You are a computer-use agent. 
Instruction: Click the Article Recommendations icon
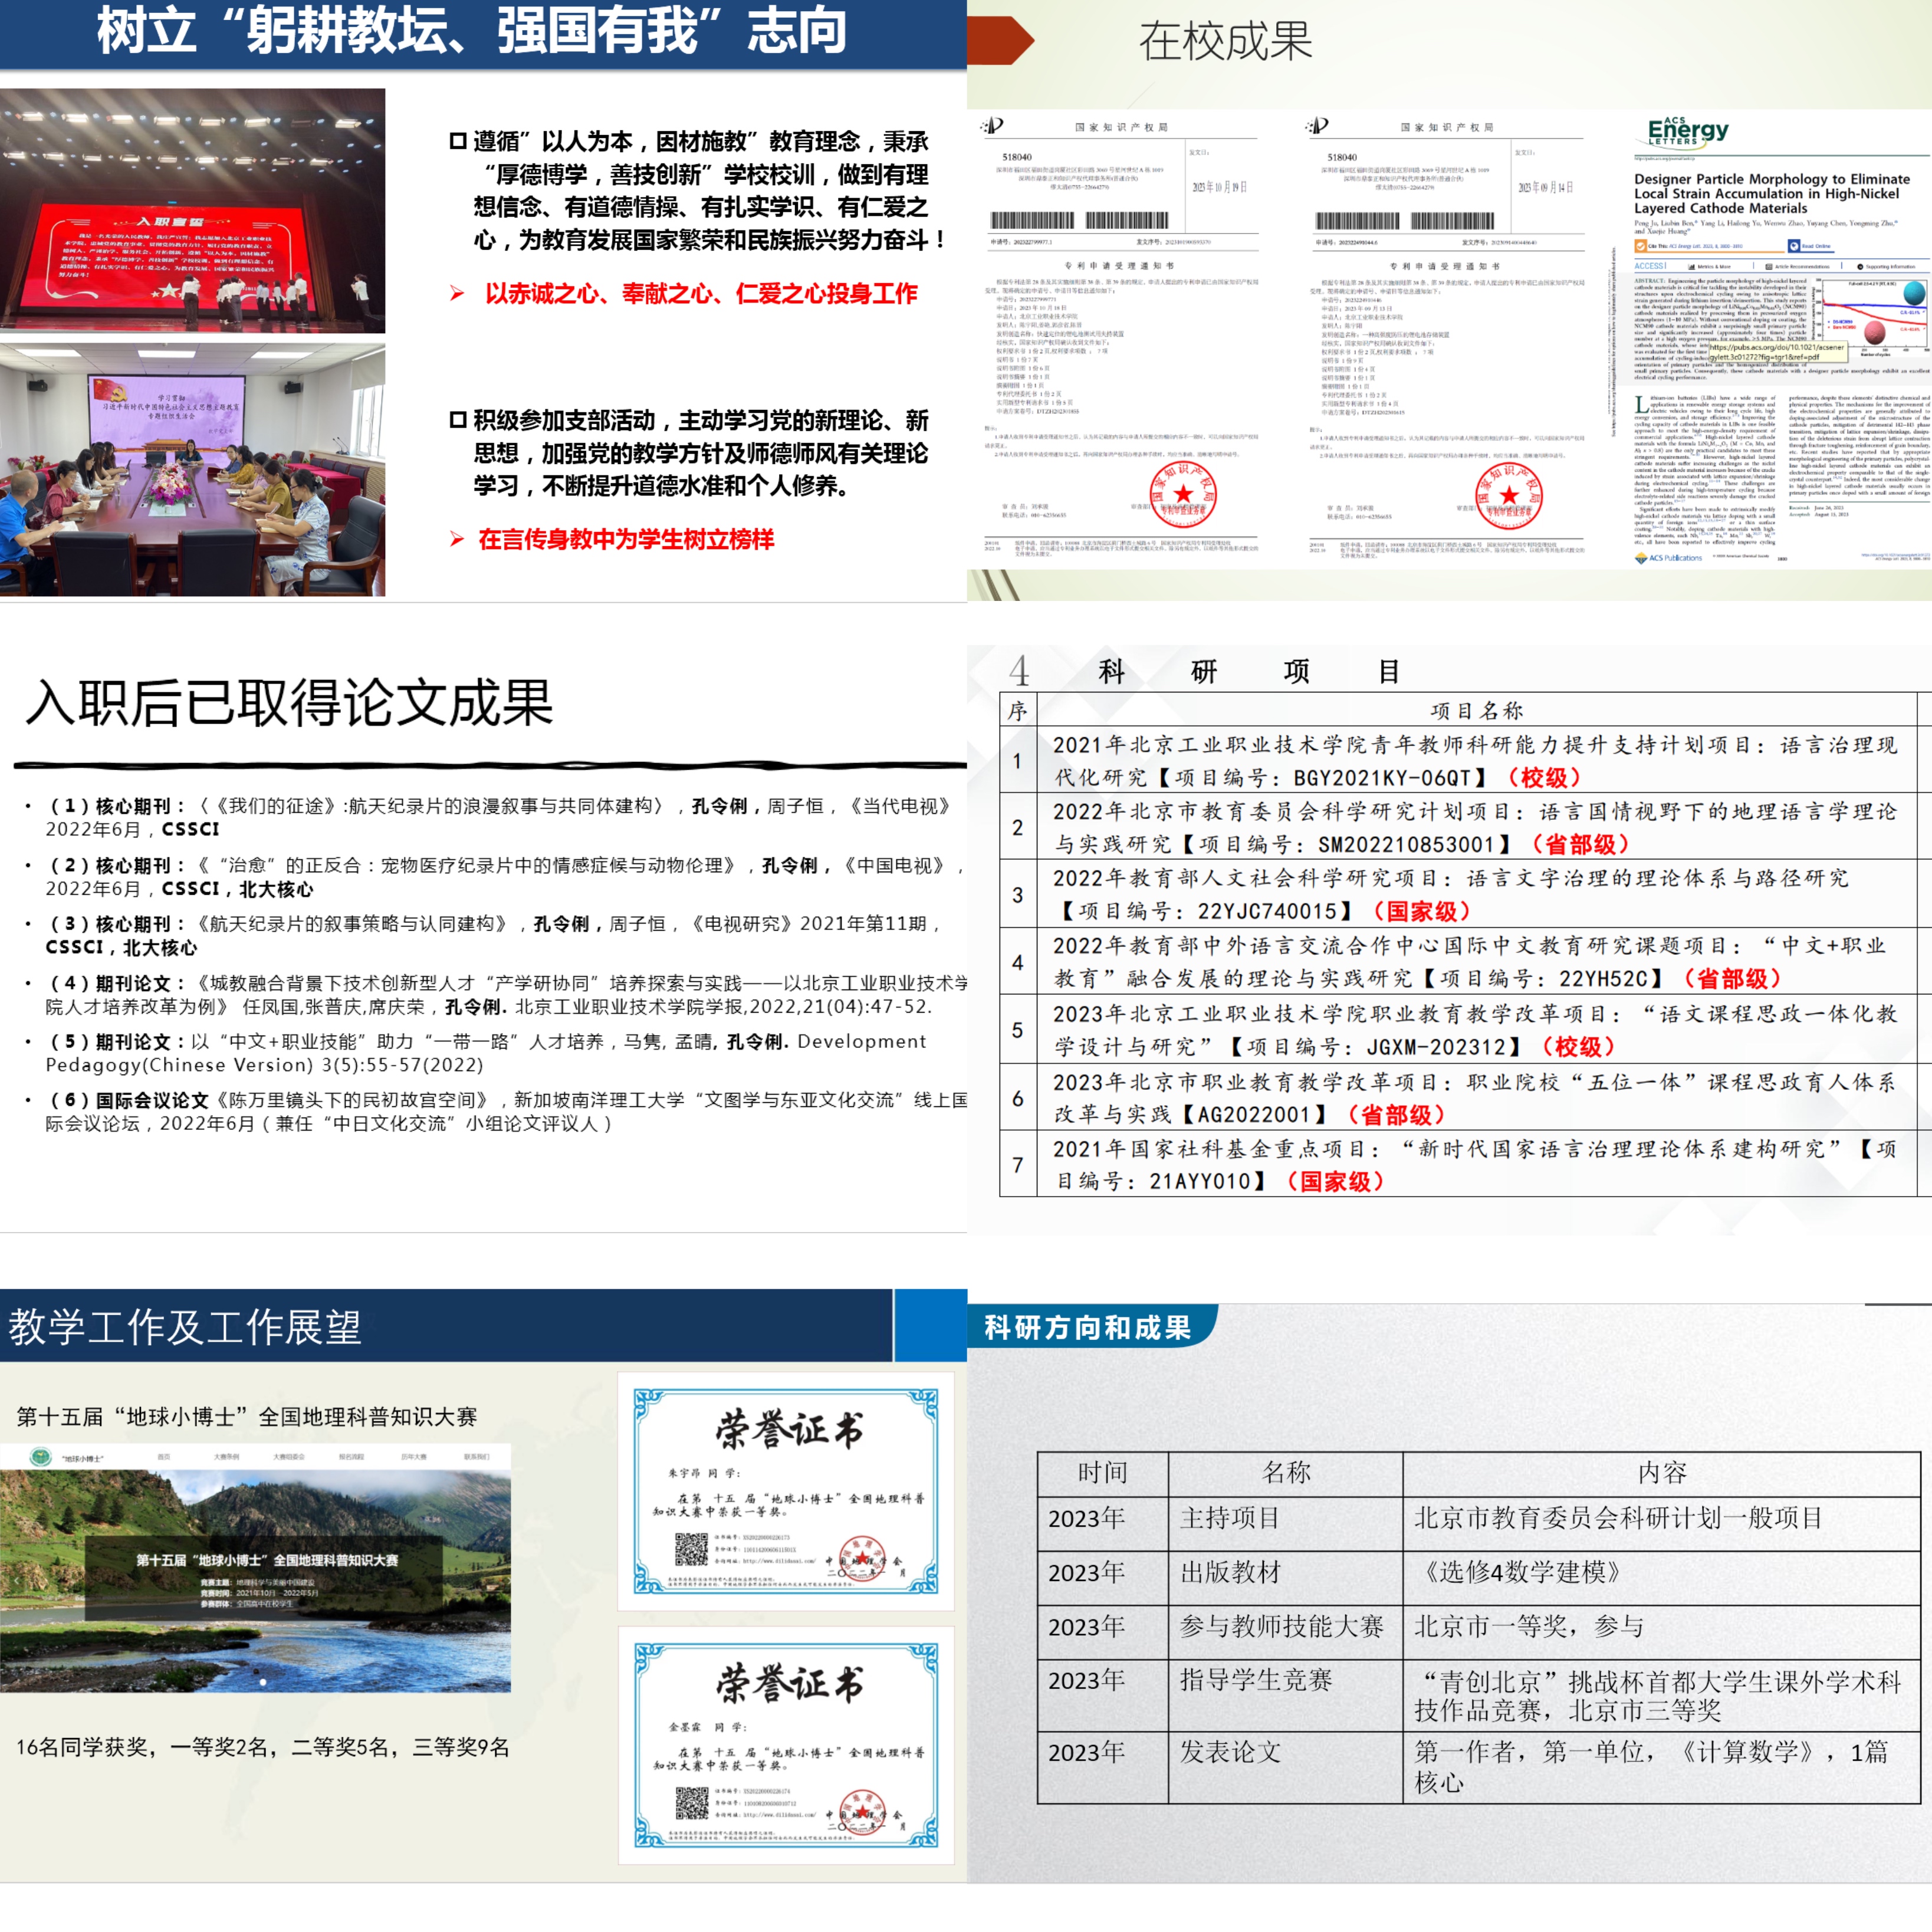pyautogui.click(x=1769, y=267)
